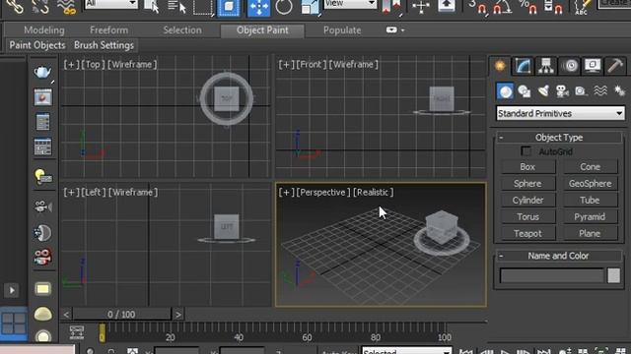The height and width of the screenshot is (354, 631).
Task: Switch Create panel to Helpers category
Action: pyautogui.click(x=581, y=91)
